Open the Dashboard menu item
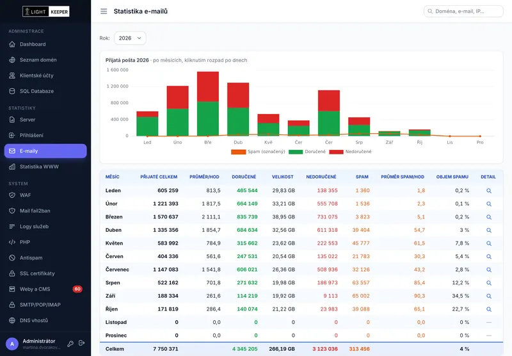512x356 pixels. 45,44
